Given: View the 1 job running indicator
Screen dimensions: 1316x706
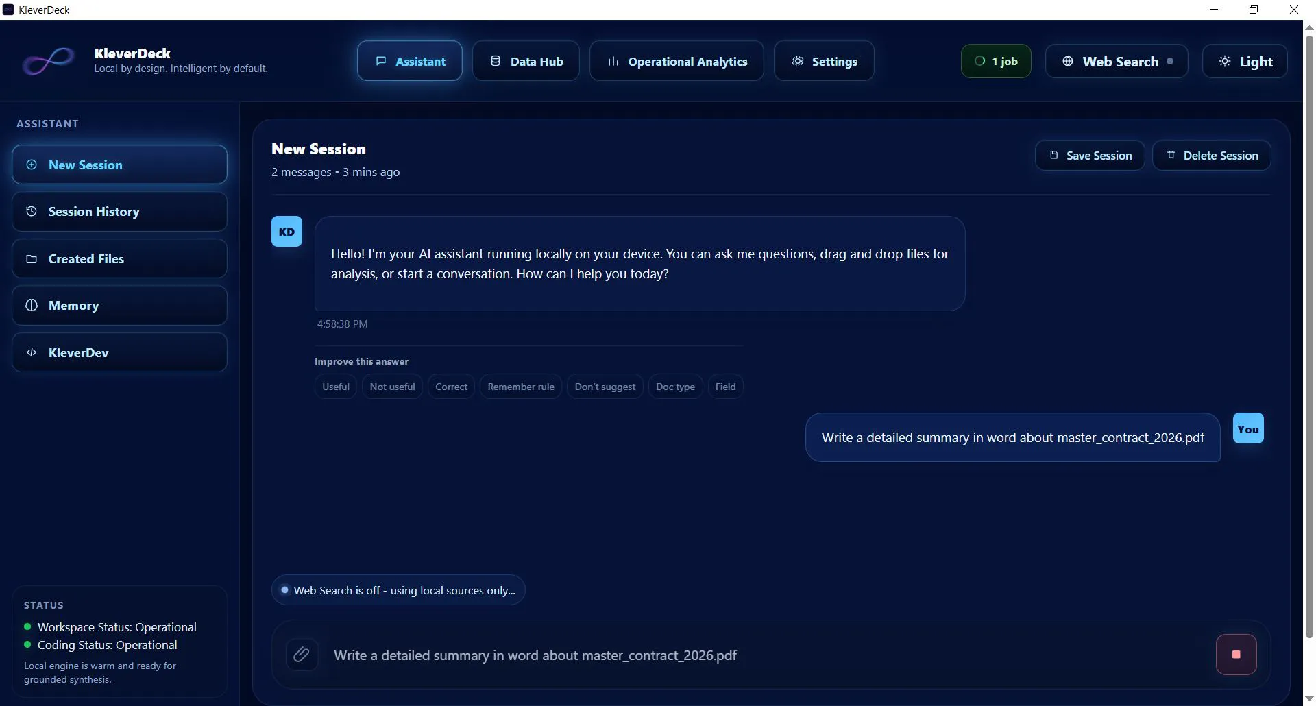Looking at the screenshot, I should pos(996,61).
